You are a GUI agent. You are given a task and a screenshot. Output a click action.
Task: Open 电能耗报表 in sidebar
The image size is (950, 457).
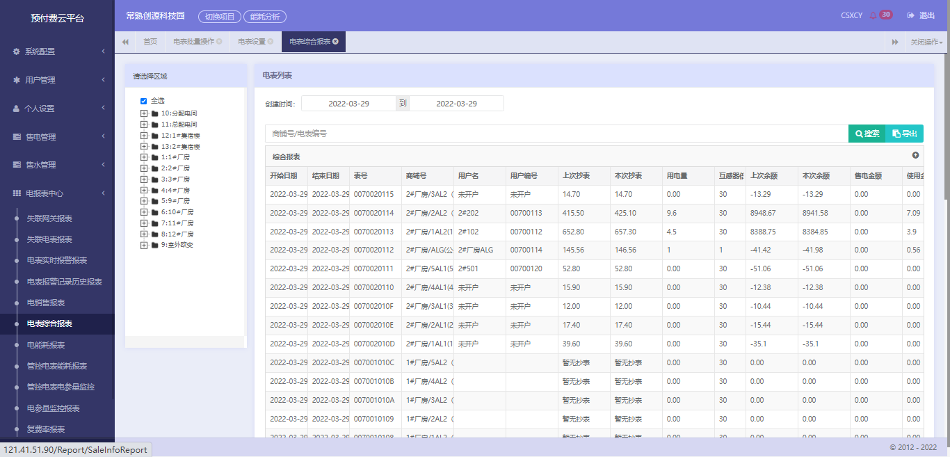pos(46,345)
